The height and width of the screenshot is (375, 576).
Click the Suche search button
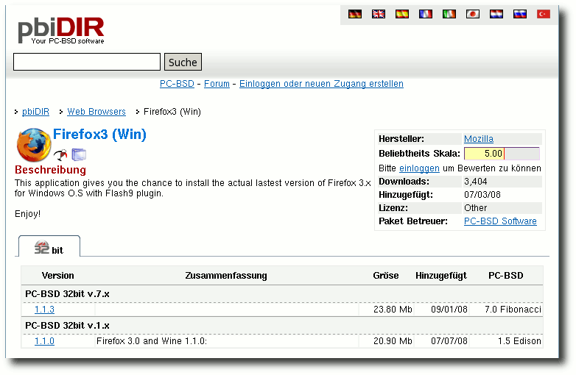tap(183, 62)
